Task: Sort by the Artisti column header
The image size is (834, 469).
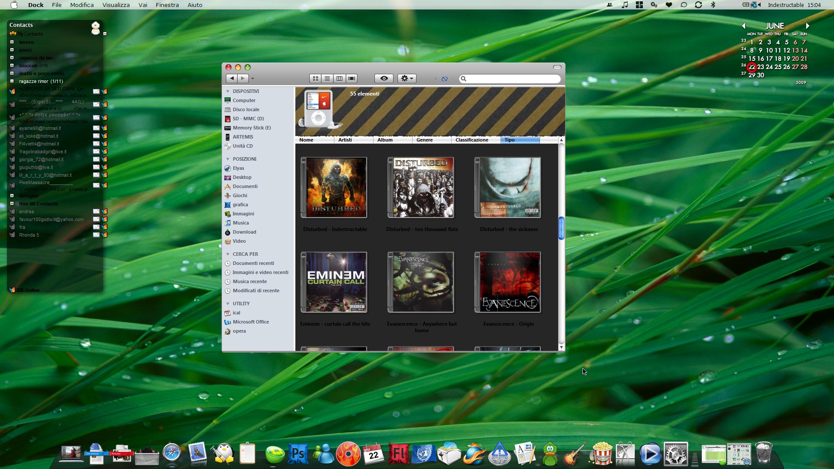Action: 354,140
